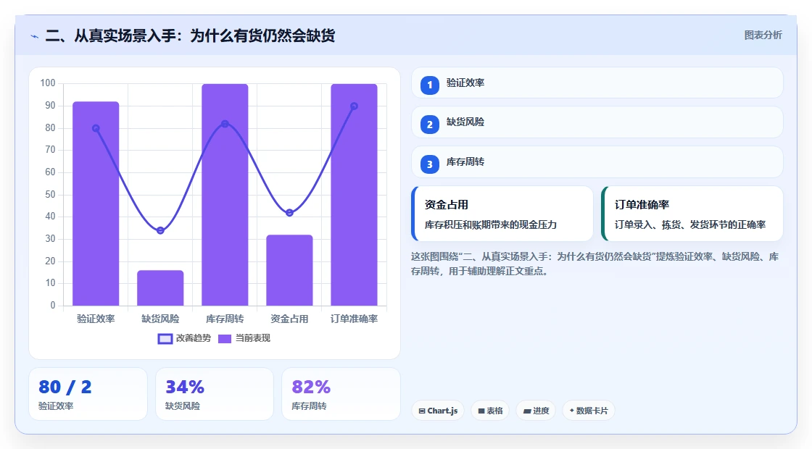
Task: Click the 库存积压和账期带来的现金压力 description
Action: (x=490, y=224)
